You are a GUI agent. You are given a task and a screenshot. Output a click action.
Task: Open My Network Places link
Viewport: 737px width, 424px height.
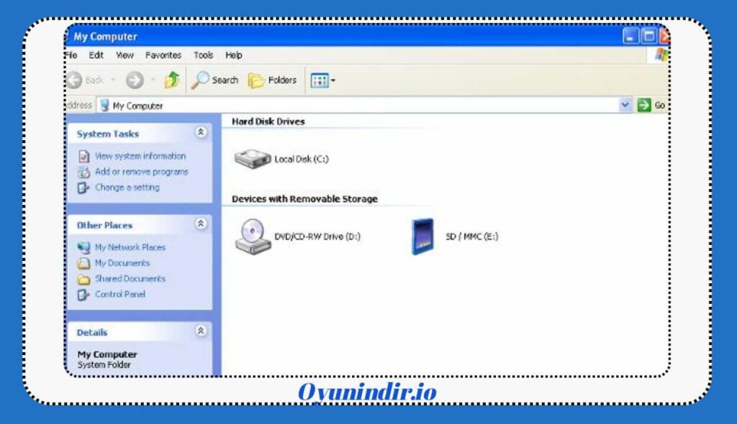tap(130, 247)
